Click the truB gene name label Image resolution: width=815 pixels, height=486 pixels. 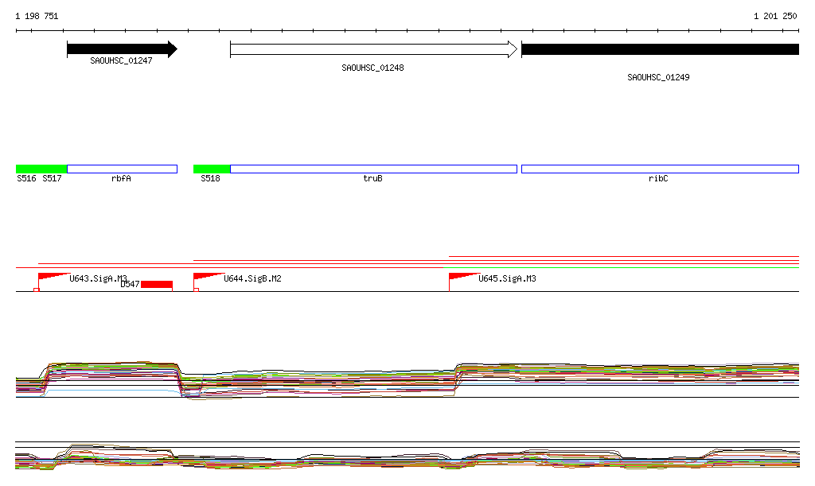pyautogui.click(x=372, y=179)
